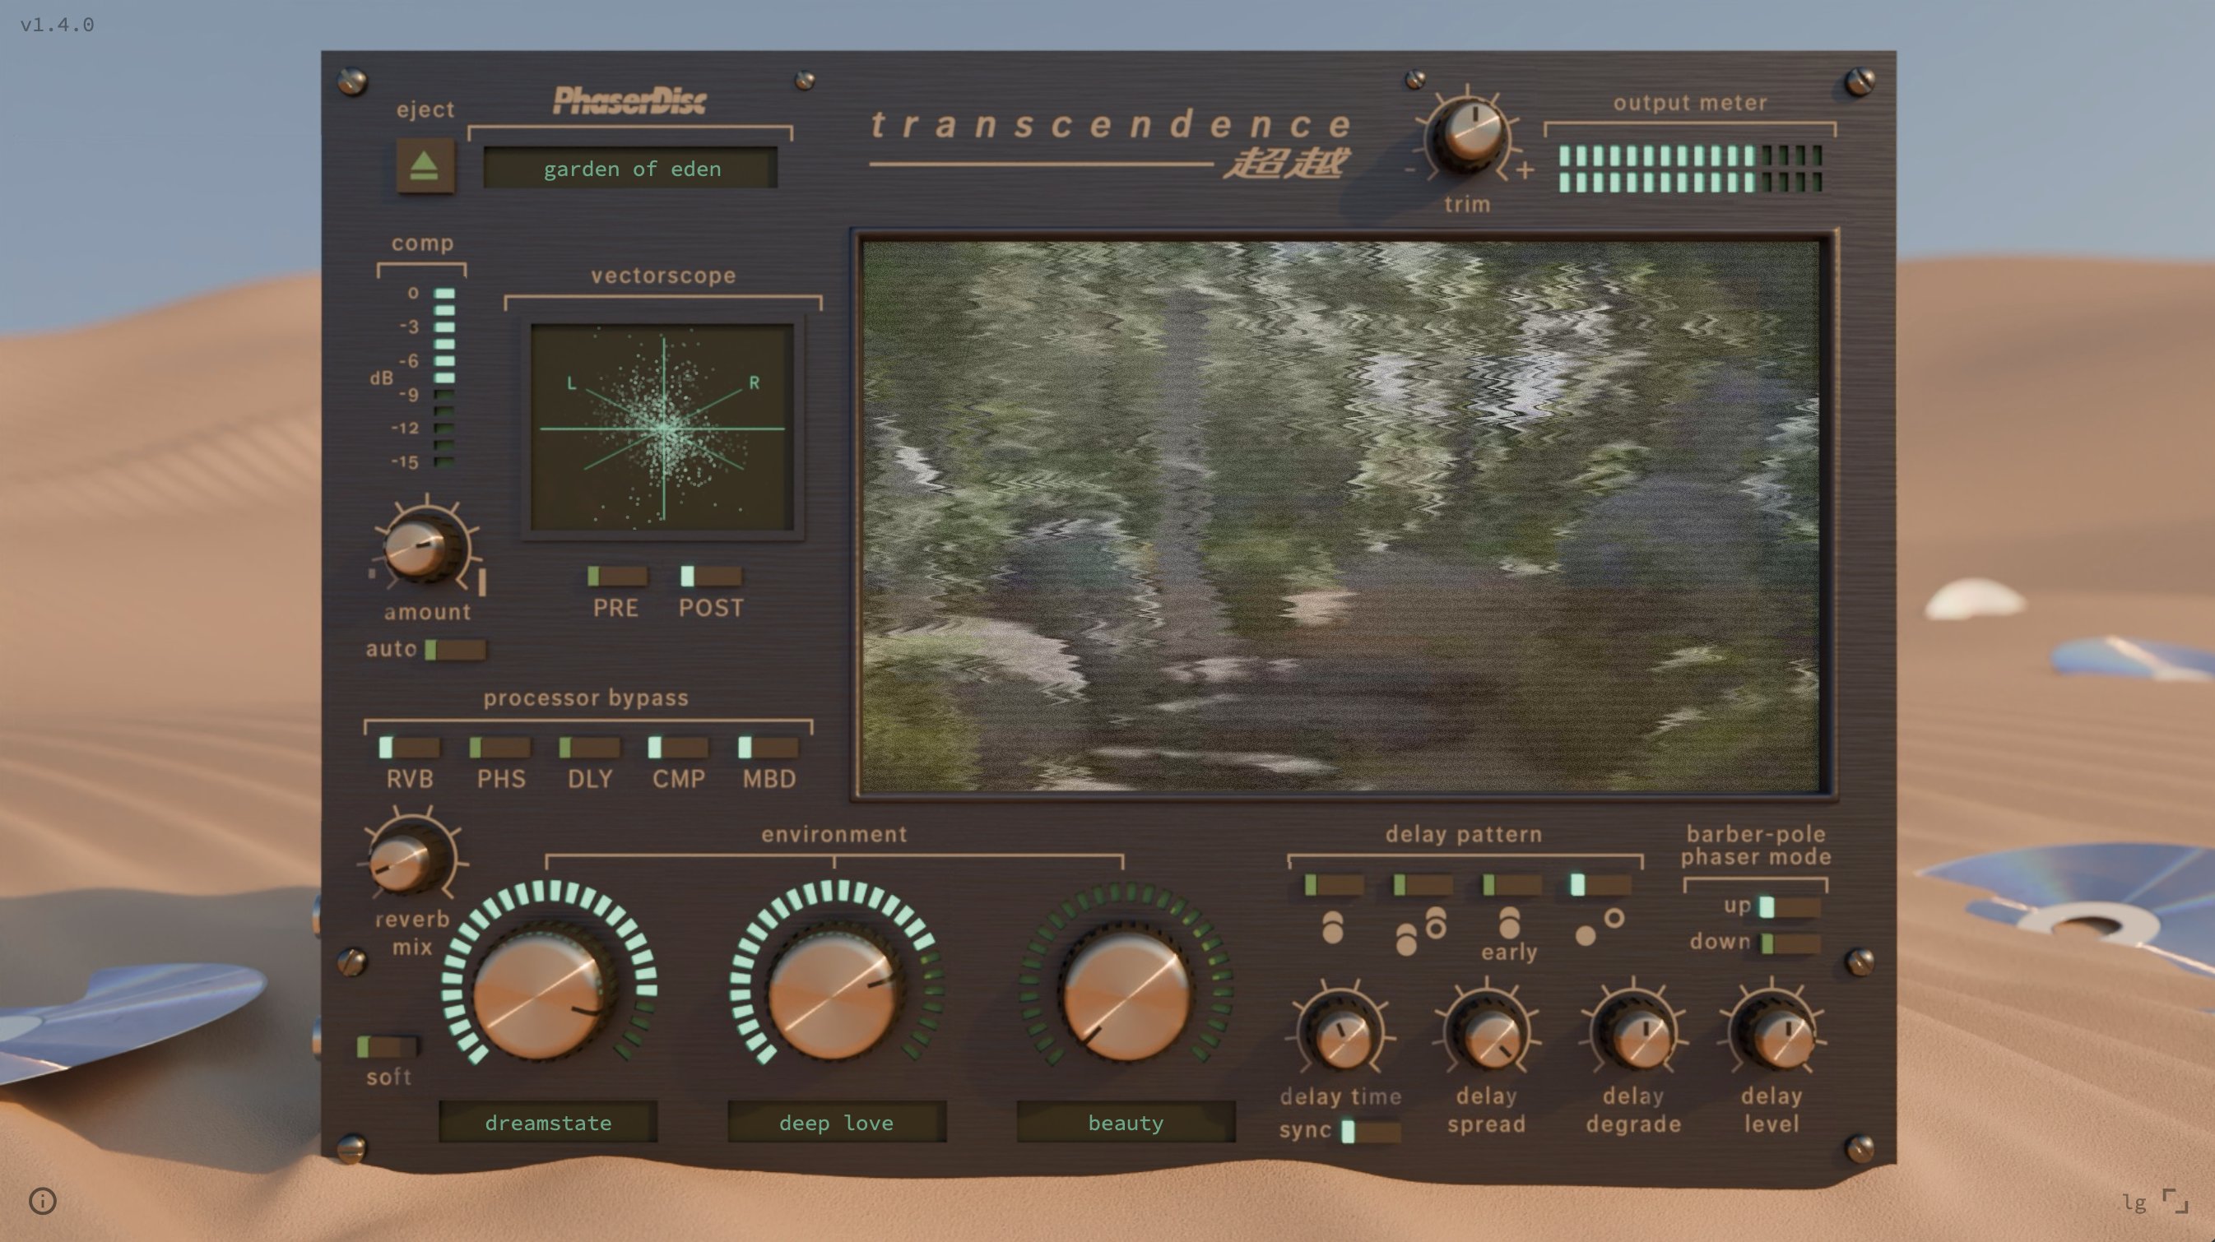Toggle the delay time sync switch
This screenshot has width=2215, height=1242.
(1372, 1130)
